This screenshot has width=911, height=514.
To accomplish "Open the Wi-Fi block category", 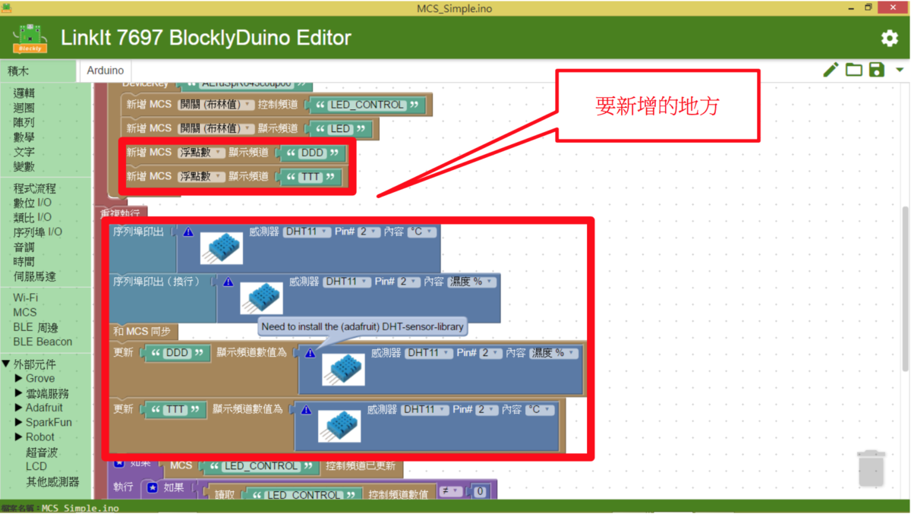I will [25, 298].
